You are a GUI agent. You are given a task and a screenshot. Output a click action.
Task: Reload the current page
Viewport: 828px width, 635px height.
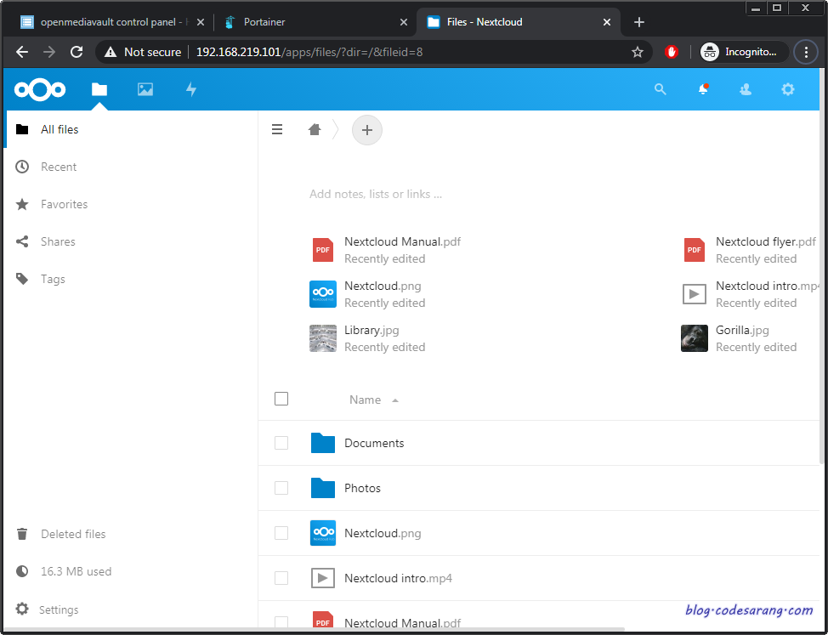pos(77,52)
